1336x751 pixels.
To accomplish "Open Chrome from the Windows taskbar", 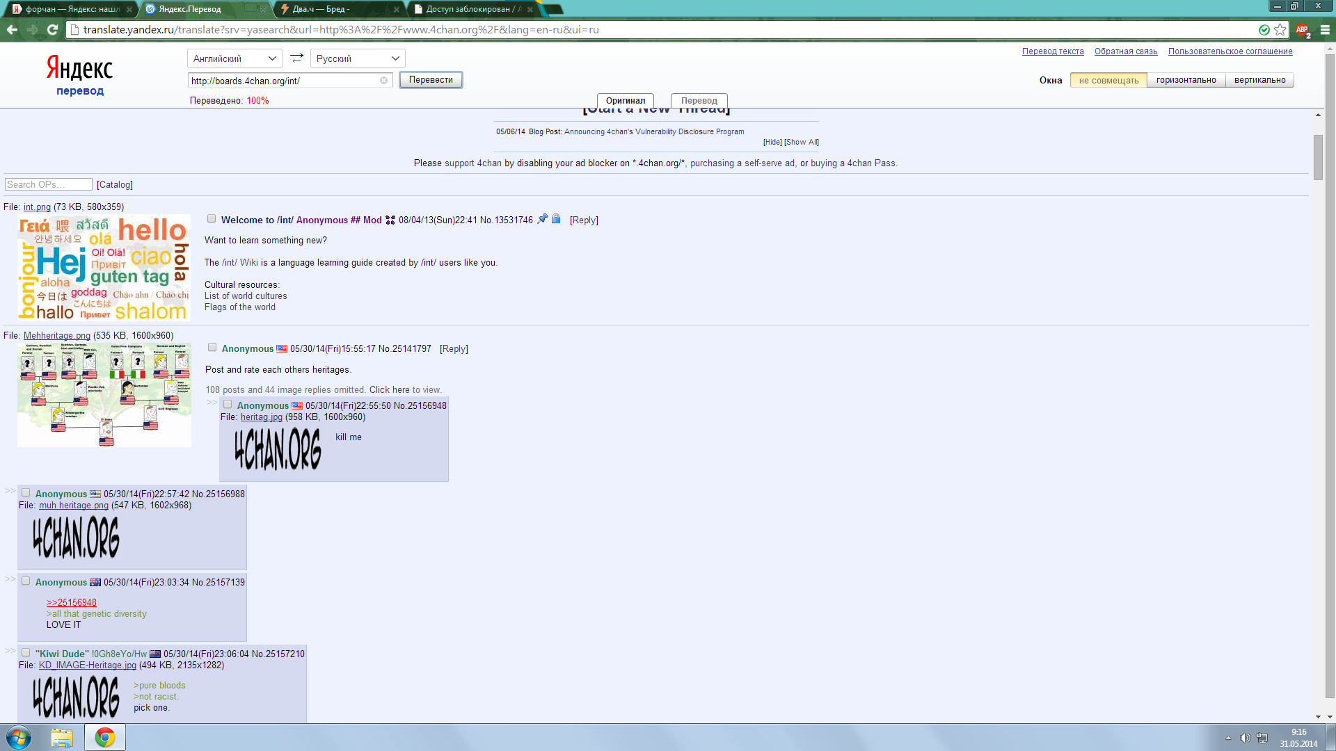I will pos(105,737).
